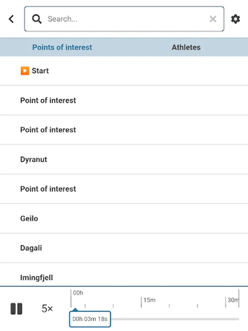Go back using the left arrow icon
This screenshot has height=331, width=248.
click(x=11, y=19)
